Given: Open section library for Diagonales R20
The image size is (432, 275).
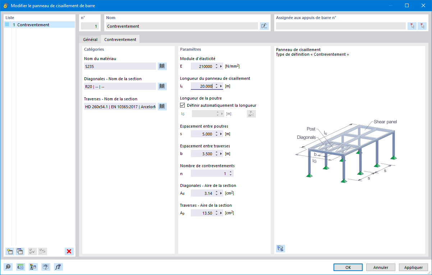Looking at the screenshot, I should click(162, 86).
